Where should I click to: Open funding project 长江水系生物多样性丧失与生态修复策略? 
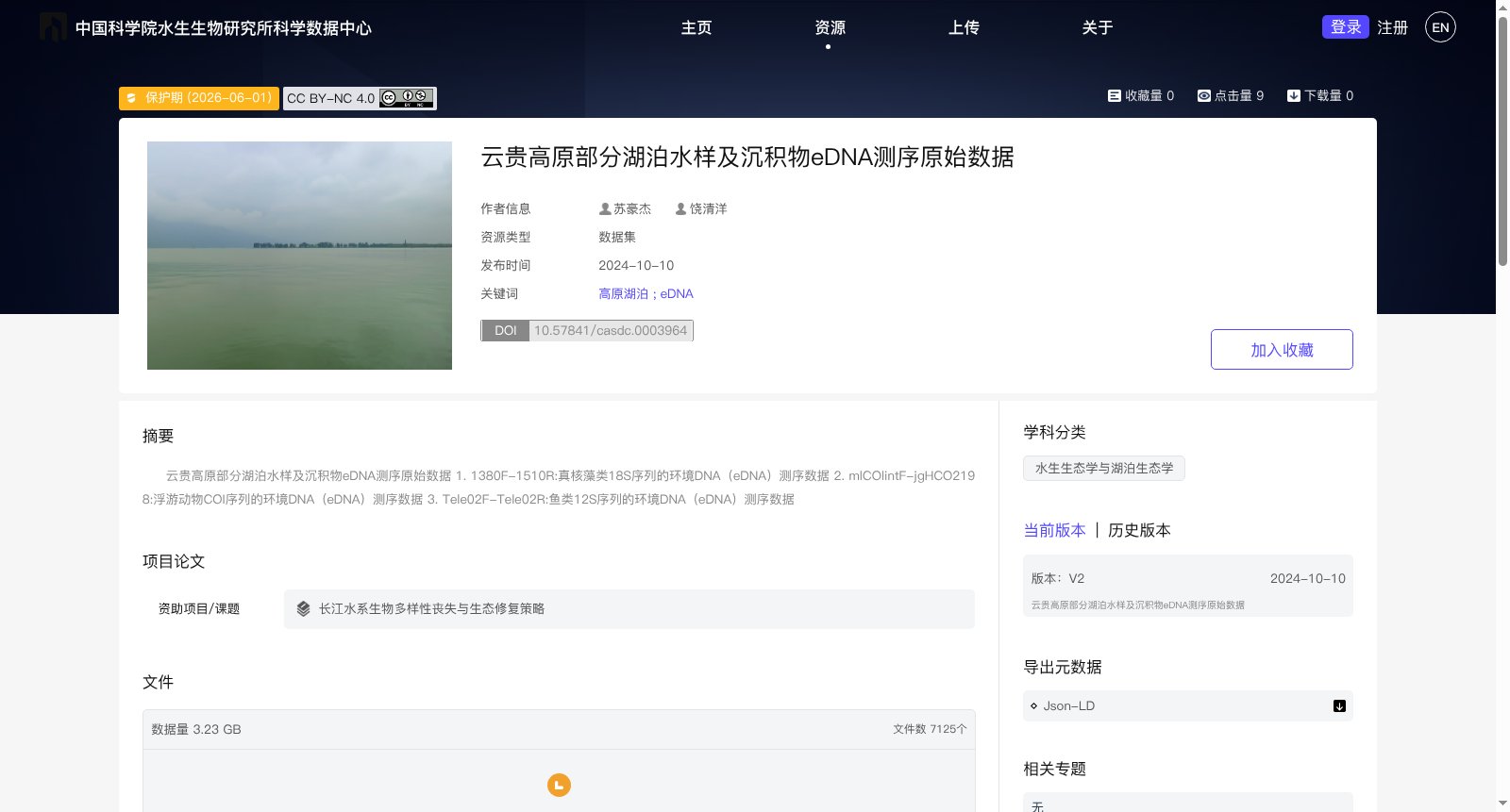tap(629, 609)
